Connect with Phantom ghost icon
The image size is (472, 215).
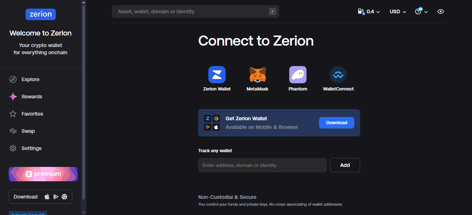pos(298,75)
